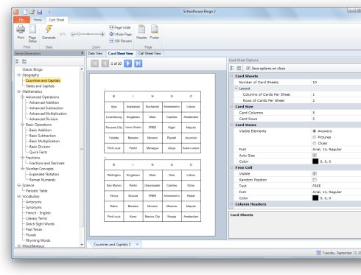Go to the previous card sheet page
Image resolution: width=361 pixels, height=275 pixels.
click(105, 63)
